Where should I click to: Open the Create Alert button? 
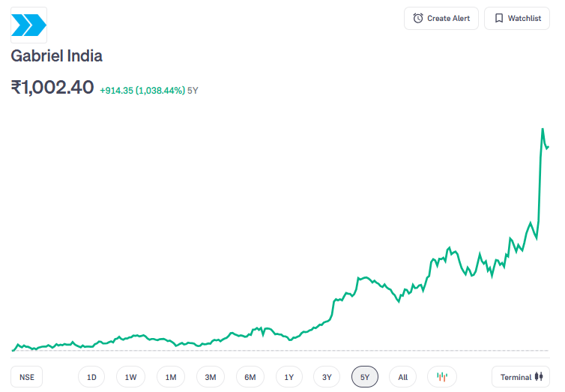coord(441,19)
